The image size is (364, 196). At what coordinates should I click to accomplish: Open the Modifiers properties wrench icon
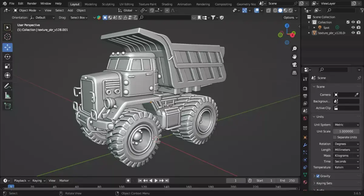click(305, 145)
